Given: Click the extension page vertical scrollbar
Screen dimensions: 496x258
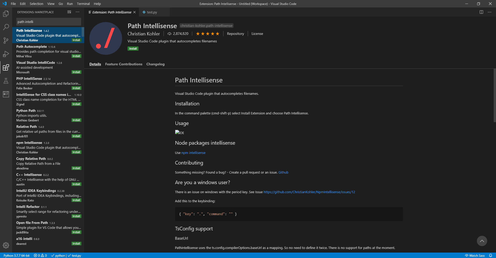Looking at the screenshot, I should point(494,95).
